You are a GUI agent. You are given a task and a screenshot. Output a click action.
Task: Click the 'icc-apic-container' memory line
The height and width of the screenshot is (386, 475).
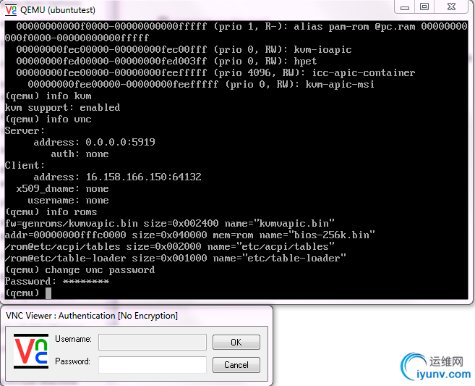point(215,72)
